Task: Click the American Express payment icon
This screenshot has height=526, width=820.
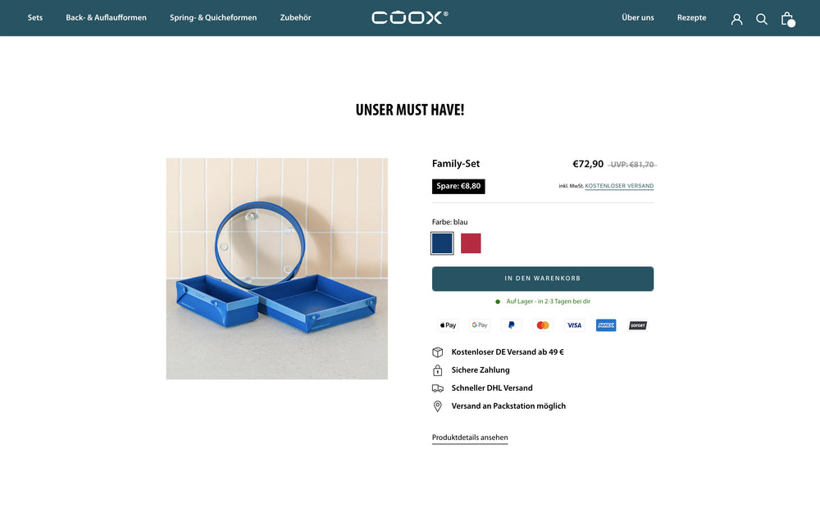Action: [x=606, y=325]
